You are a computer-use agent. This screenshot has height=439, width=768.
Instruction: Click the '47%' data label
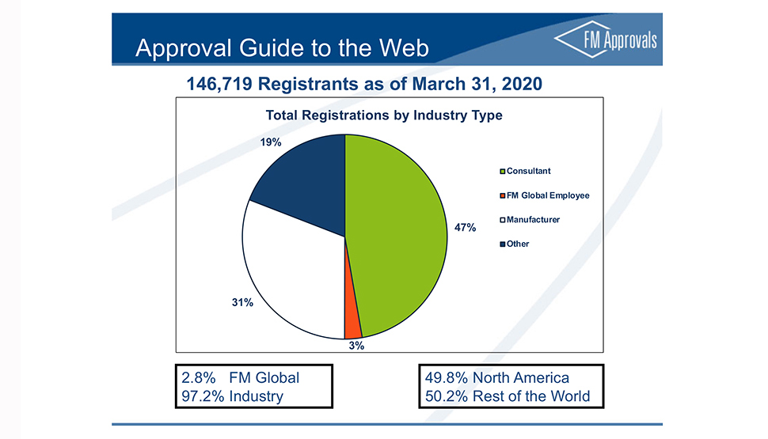click(465, 228)
